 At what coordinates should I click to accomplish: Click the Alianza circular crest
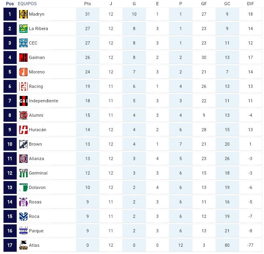click(x=23, y=159)
